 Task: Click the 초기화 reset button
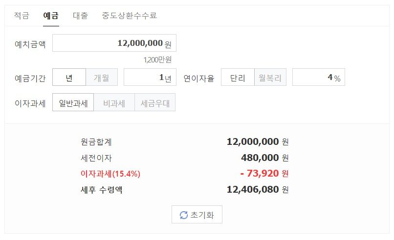tap(197, 215)
